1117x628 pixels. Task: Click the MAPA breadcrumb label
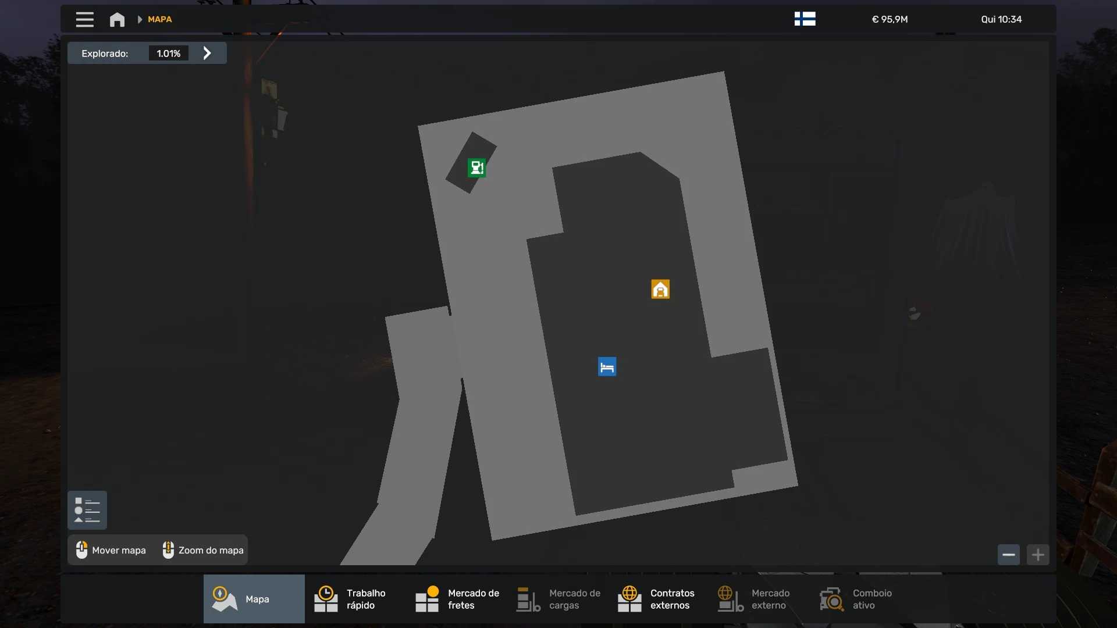159,19
